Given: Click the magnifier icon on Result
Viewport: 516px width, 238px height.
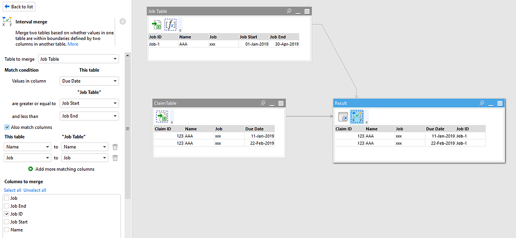Looking at the screenshot, I should point(482,103).
